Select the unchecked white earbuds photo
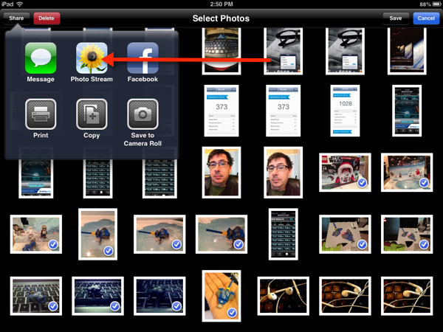The height and width of the screenshot is (332, 443). tap(284, 296)
